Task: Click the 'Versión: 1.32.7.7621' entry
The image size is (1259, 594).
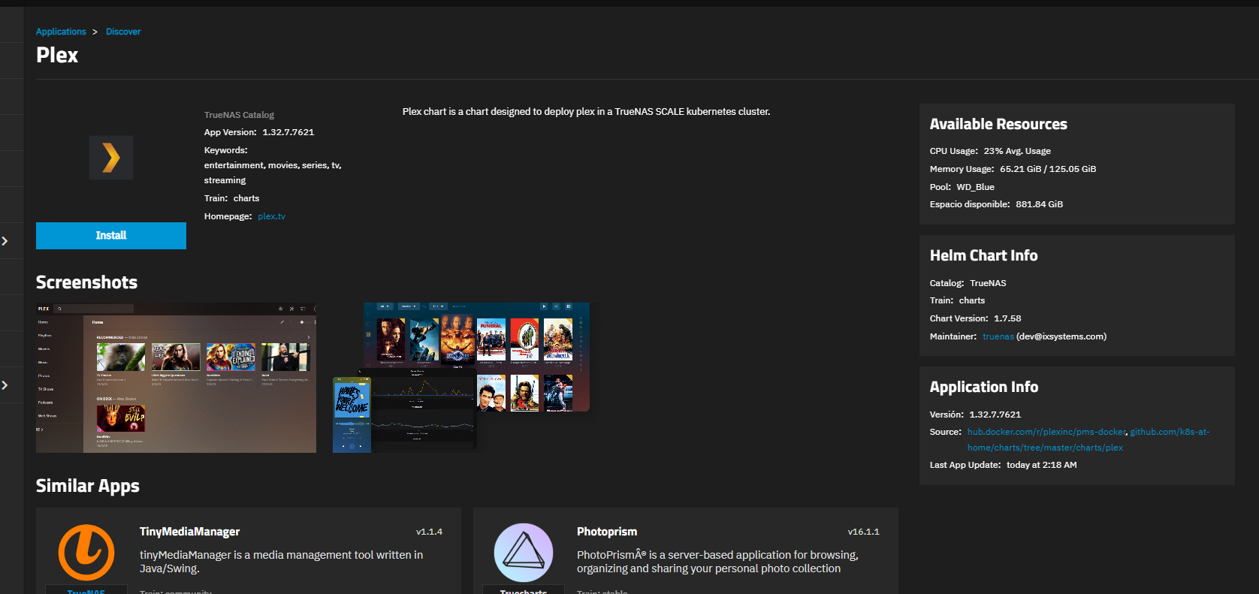Action: tap(976, 415)
